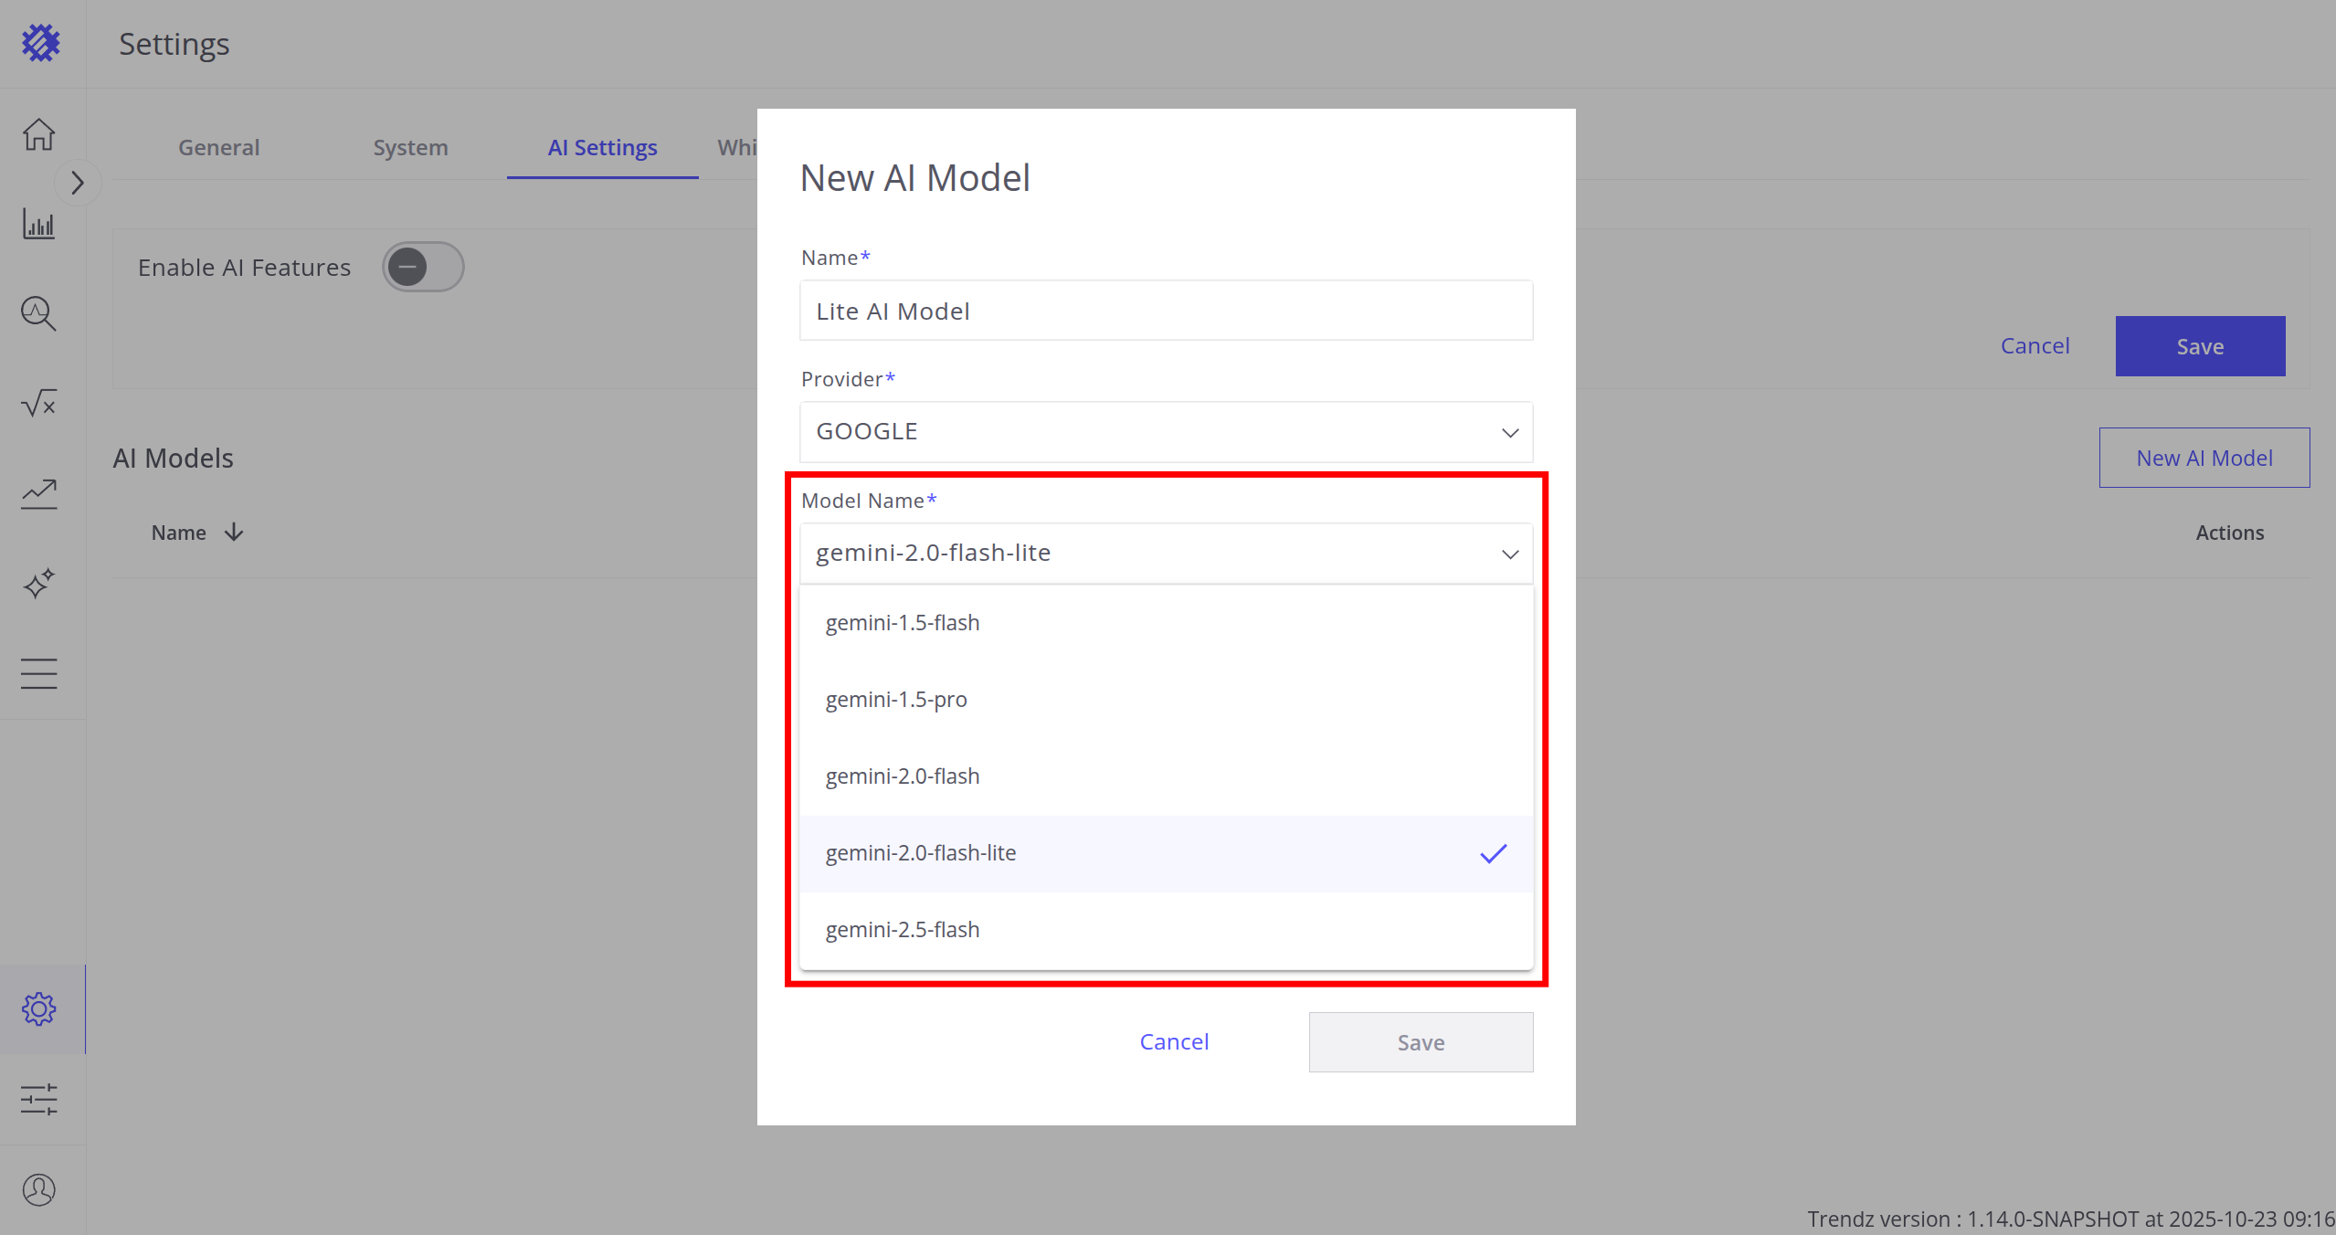Open the user profile icon

(x=38, y=1189)
